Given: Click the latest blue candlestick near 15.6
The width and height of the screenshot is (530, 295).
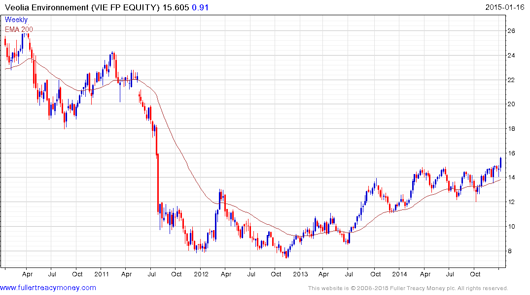Looking at the screenshot, I should 500,163.
